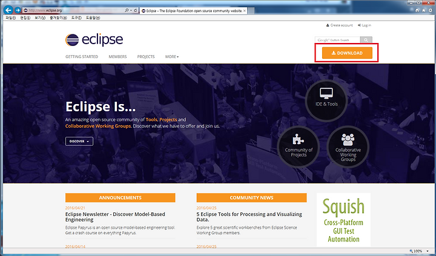The height and width of the screenshot is (256, 436).
Task: Select the Eclipse Foundation browser tab
Action: 194,11
